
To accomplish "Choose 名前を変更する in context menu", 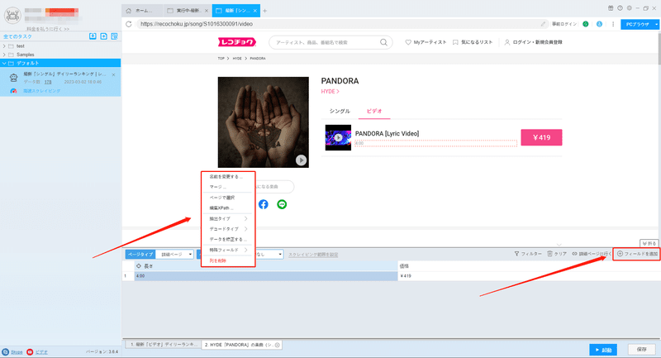I will pos(226,177).
